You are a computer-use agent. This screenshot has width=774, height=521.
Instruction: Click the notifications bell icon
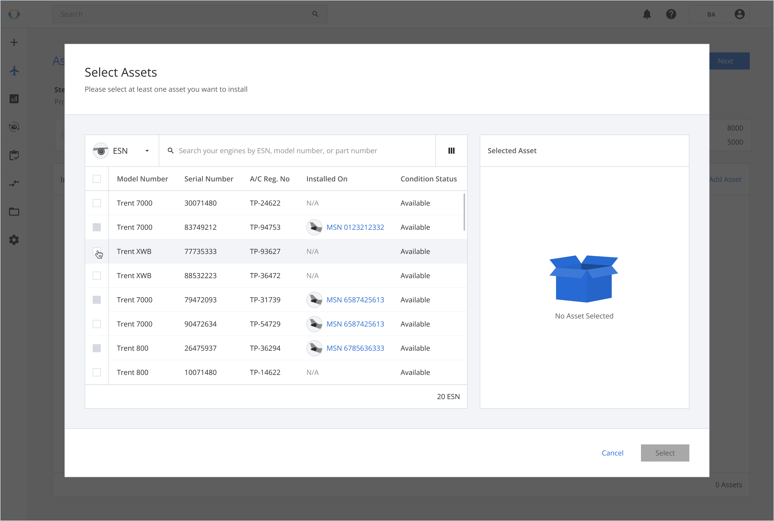647,14
